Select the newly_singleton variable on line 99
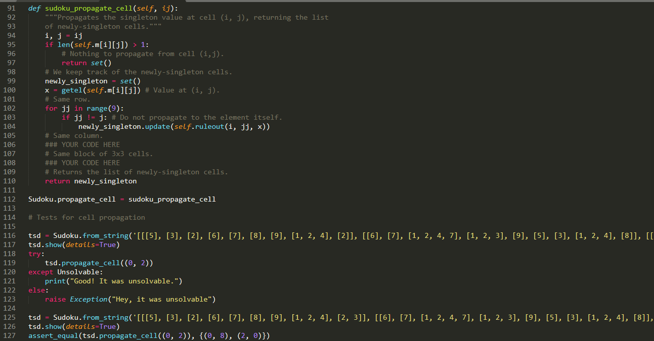 [x=76, y=81]
